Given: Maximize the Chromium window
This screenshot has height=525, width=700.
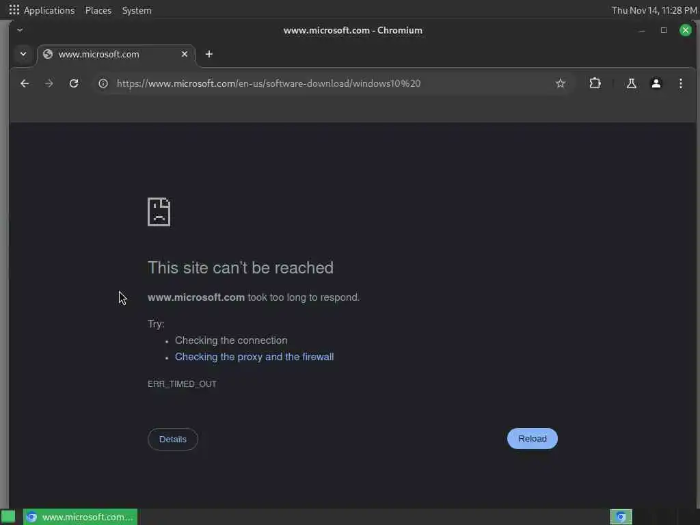Looking at the screenshot, I should click(664, 30).
